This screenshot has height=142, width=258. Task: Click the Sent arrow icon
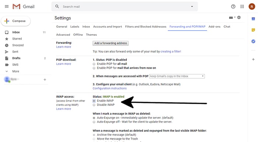7,52
